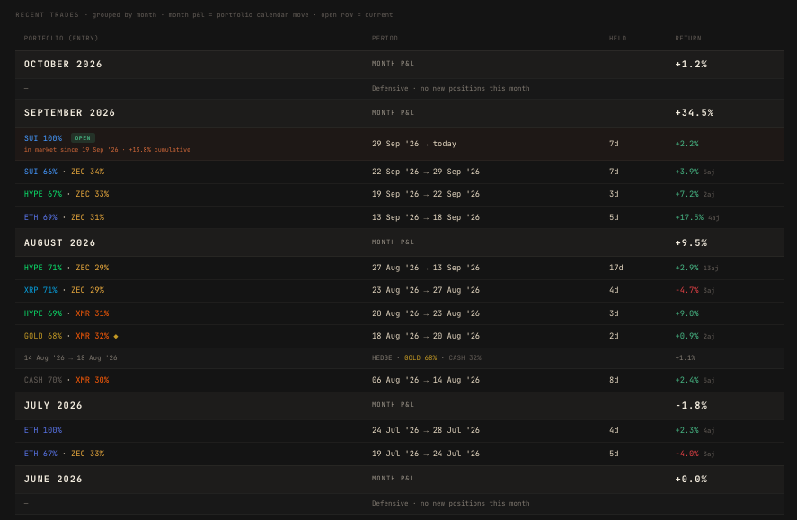Viewport: 797px width, 520px height.
Task: Select the HYPE 67% · ZEC 33% row
Action: click(x=399, y=194)
